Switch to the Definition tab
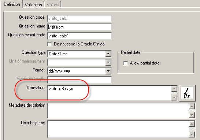 coord(12,4)
